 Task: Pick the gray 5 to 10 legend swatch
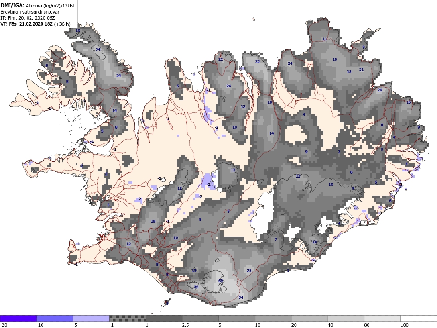(237, 318)
